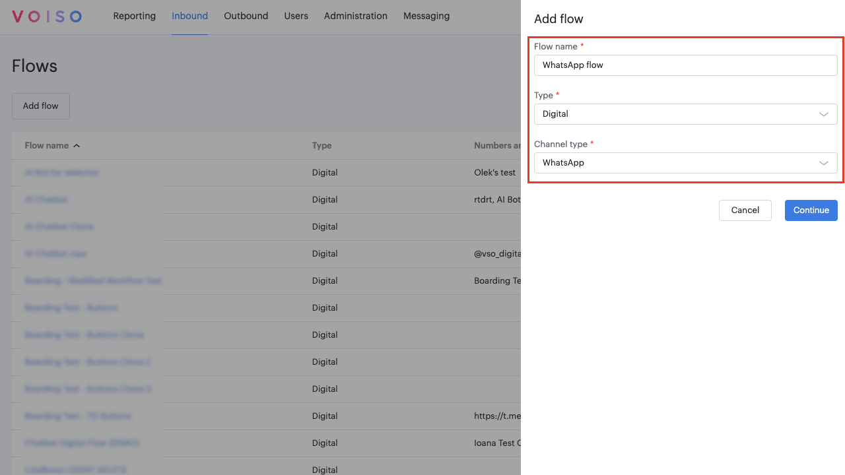Click the VOISO logo
The width and height of the screenshot is (845, 475).
pos(47,16)
